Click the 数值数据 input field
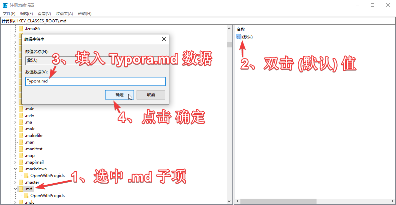Image resolution: width=396 pixels, height=205 pixels. 95,81
